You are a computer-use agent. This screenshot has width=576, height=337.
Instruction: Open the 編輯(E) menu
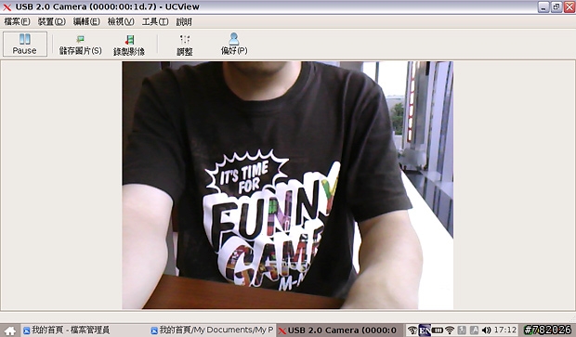click(x=86, y=21)
